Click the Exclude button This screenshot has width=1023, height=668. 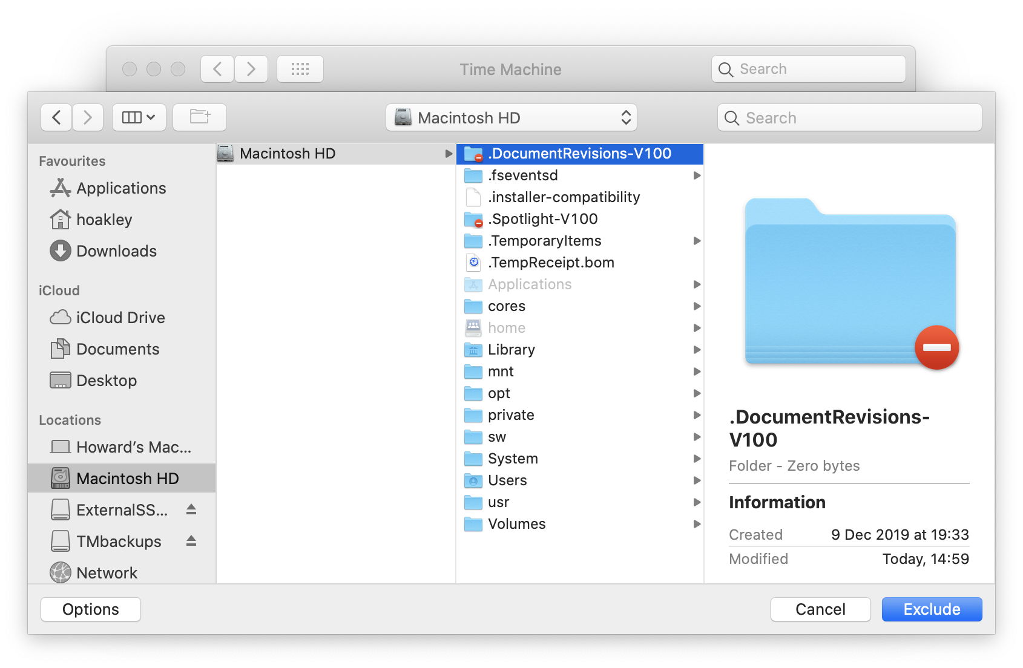[x=931, y=609]
